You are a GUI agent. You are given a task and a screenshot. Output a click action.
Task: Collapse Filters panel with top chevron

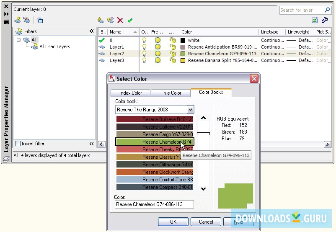[x=91, y=31]
